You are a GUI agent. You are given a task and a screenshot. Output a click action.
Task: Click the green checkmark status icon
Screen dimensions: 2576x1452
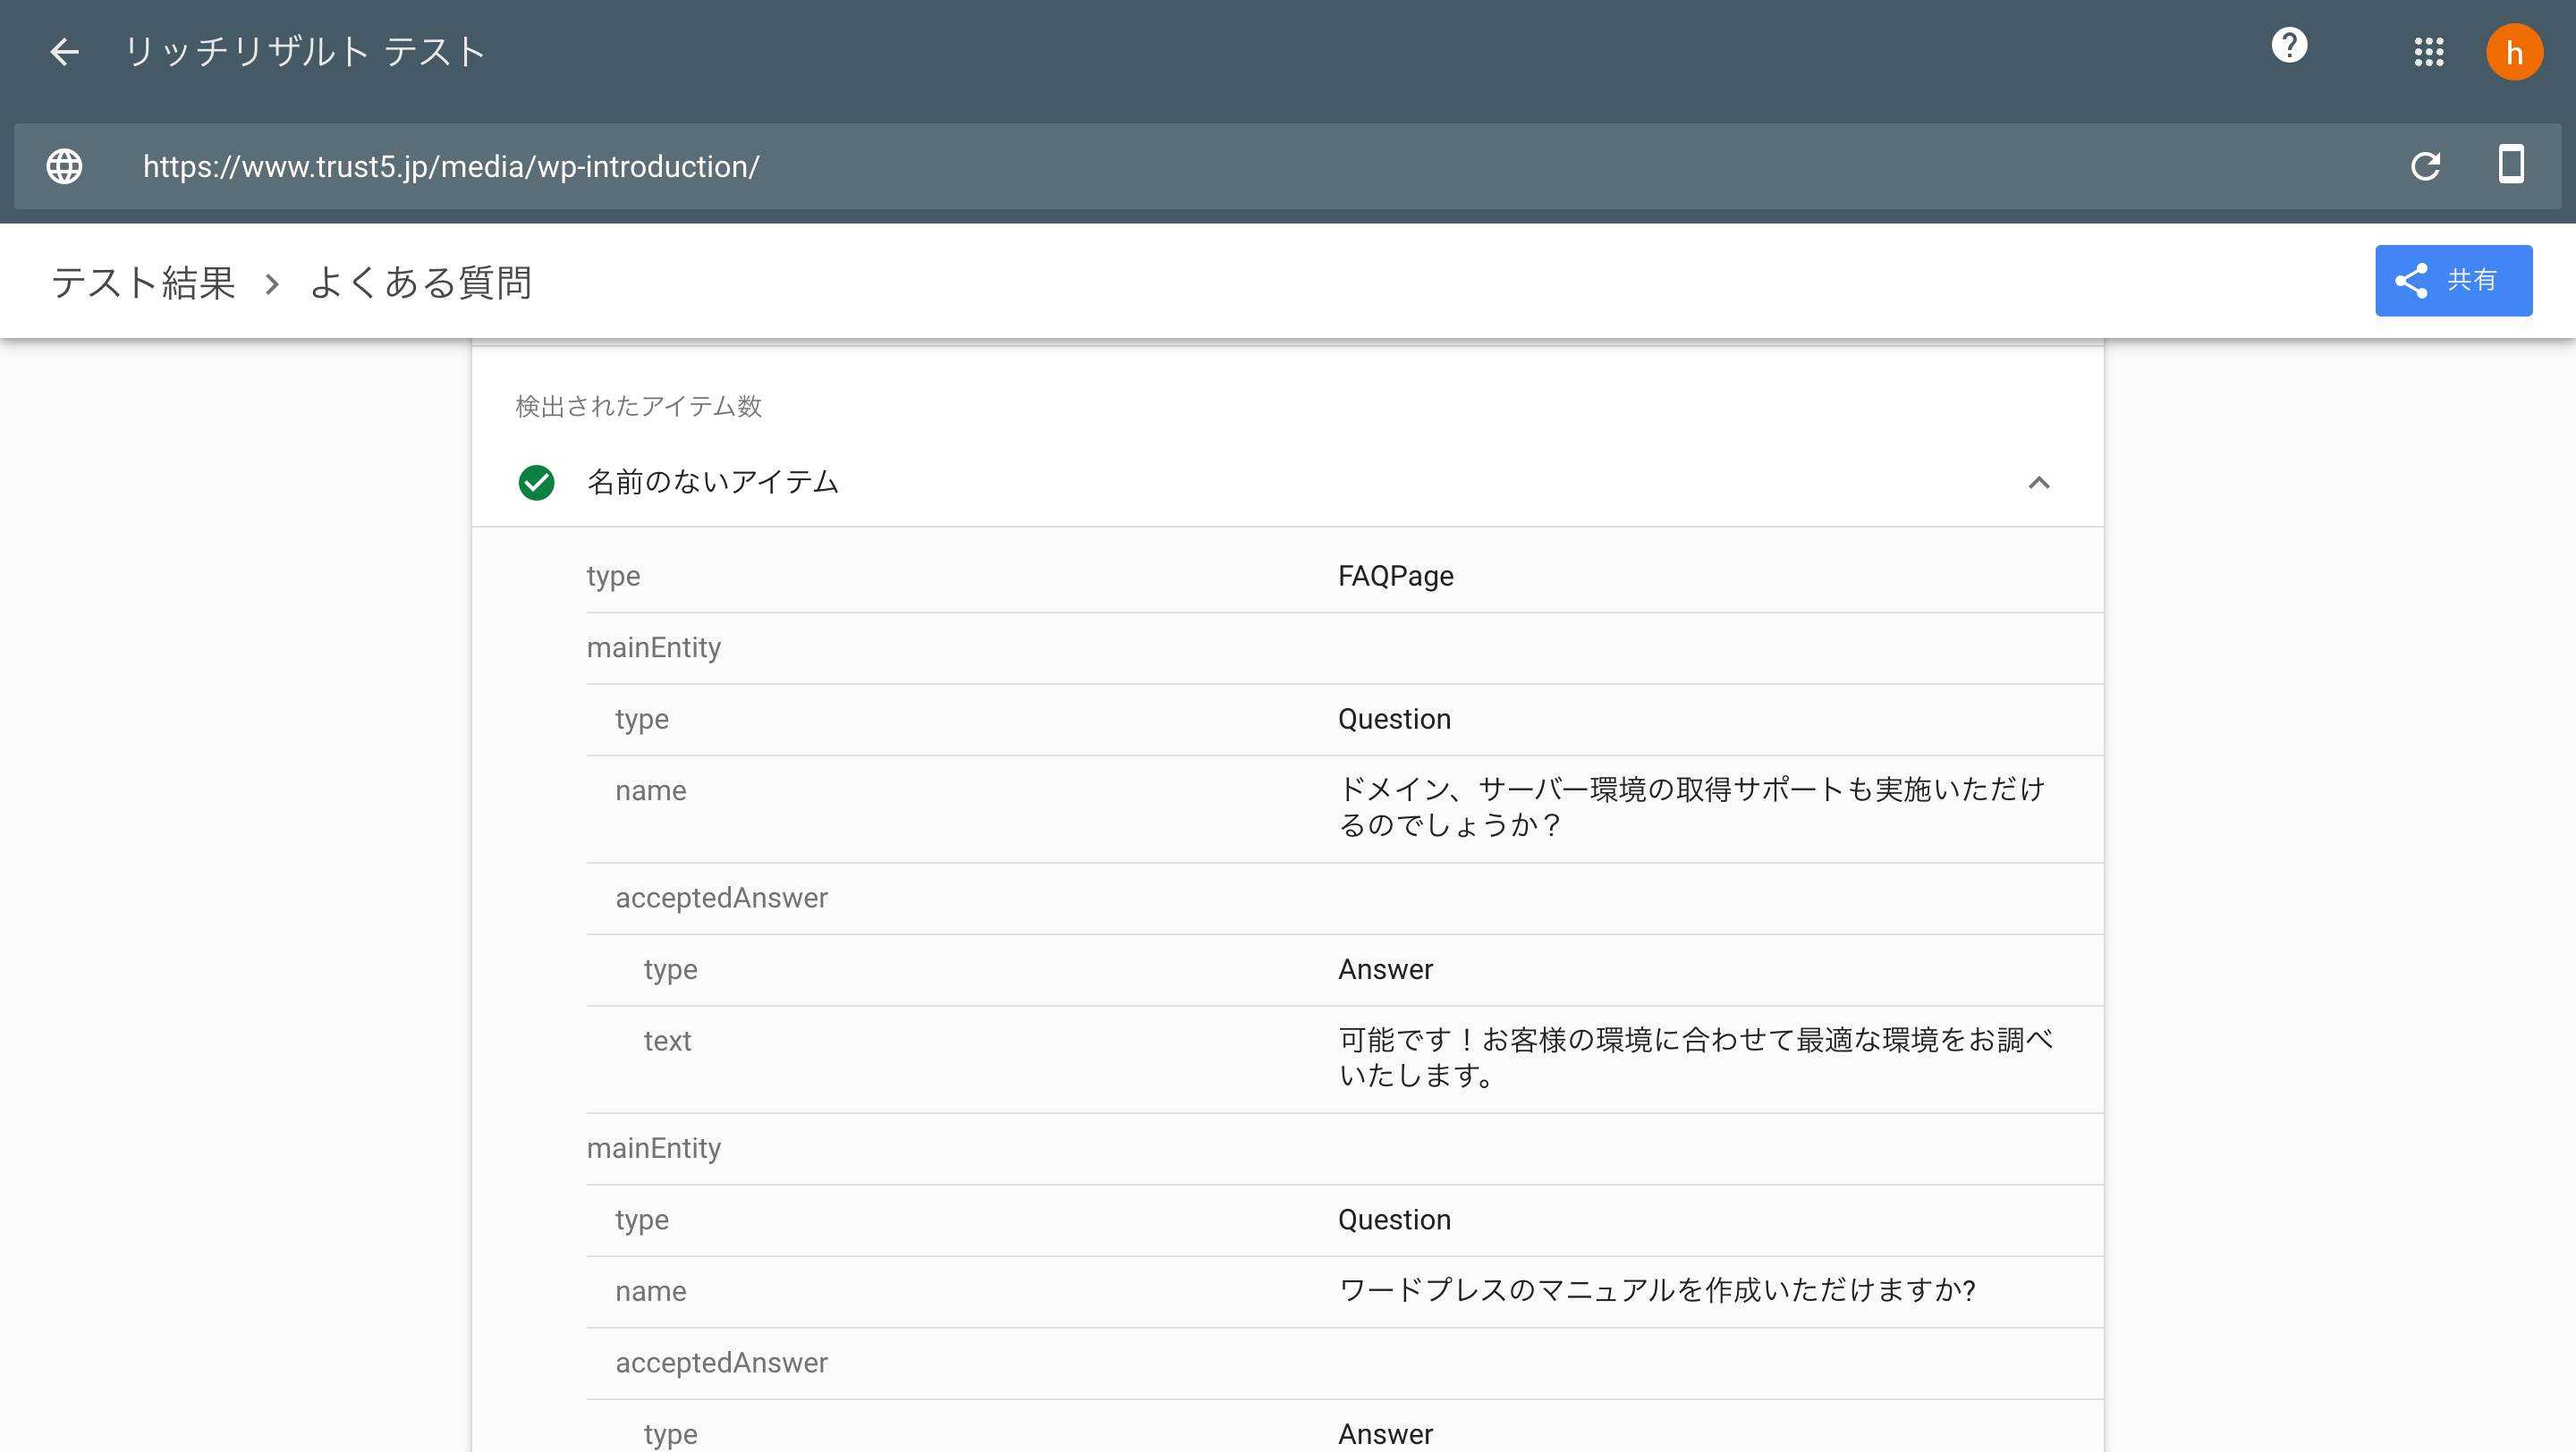(x=537, y=483)
